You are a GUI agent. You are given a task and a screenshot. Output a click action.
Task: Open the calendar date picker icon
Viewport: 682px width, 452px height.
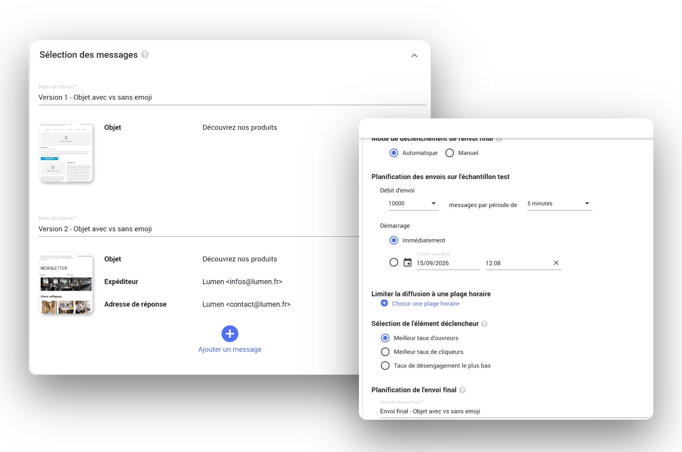click(407, 263)
